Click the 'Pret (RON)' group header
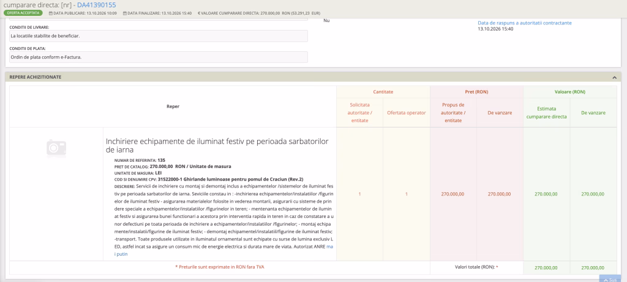Screen dimensions: 627x282 point(476,92)
